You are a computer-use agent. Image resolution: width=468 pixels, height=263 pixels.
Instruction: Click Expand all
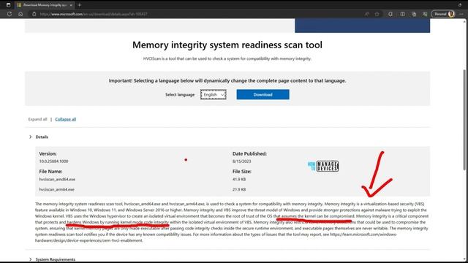pos(37,119)
